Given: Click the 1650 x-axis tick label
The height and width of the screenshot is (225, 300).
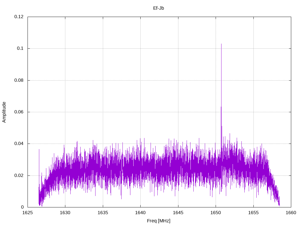Looking at the screenshot, I should click(x=216, y=213).
